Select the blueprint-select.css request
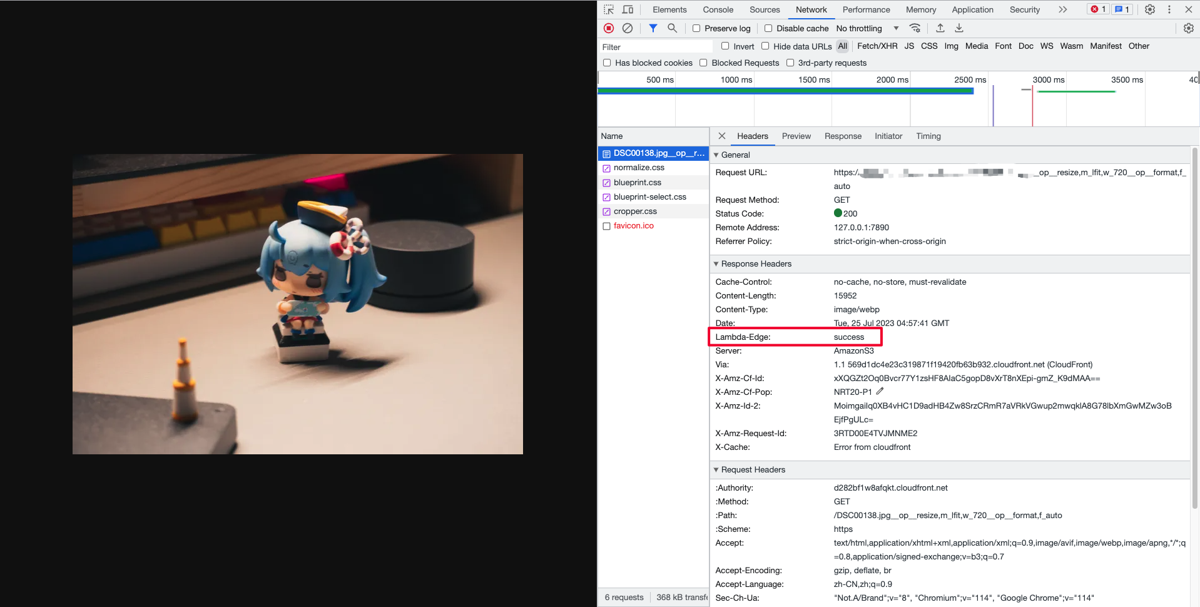Viewport: 1200px width, 607px height. (653, 197)
